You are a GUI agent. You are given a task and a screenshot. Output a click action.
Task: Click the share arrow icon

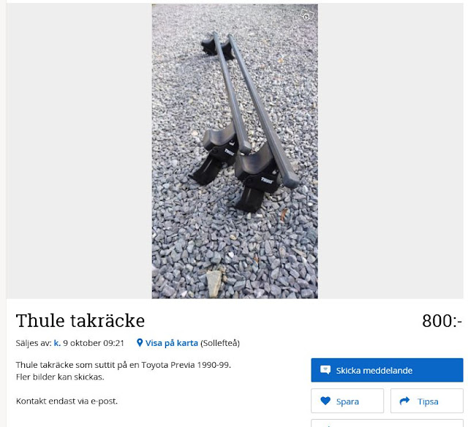404,401
